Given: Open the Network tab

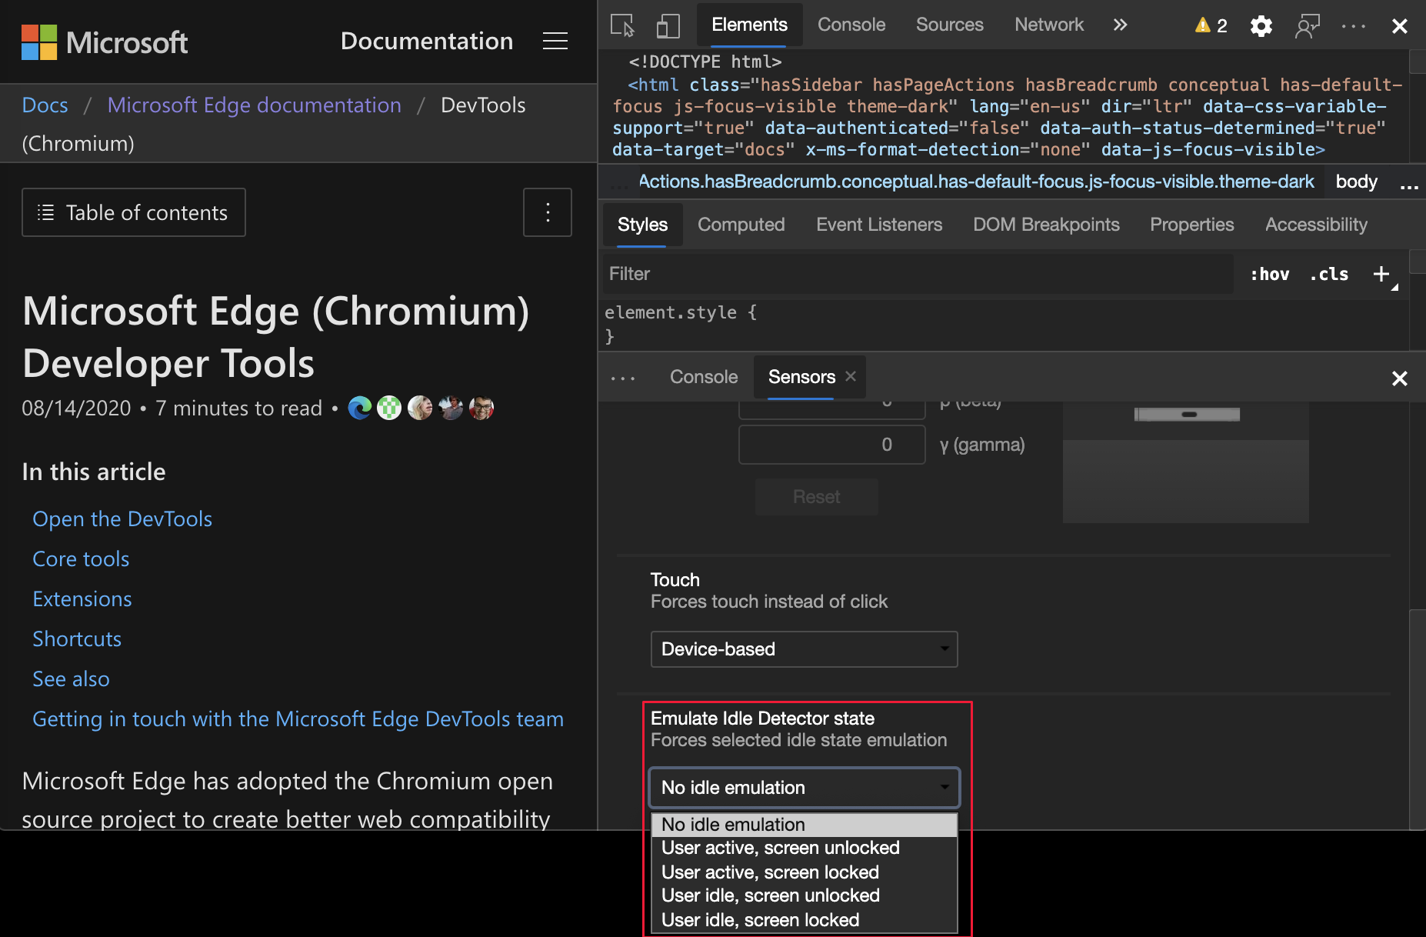Looking at the screenshot, I should tap(1049, 25).
